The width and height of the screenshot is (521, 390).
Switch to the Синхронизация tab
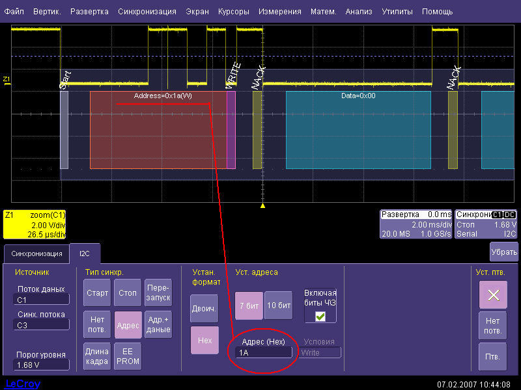[x=36, y=253]
